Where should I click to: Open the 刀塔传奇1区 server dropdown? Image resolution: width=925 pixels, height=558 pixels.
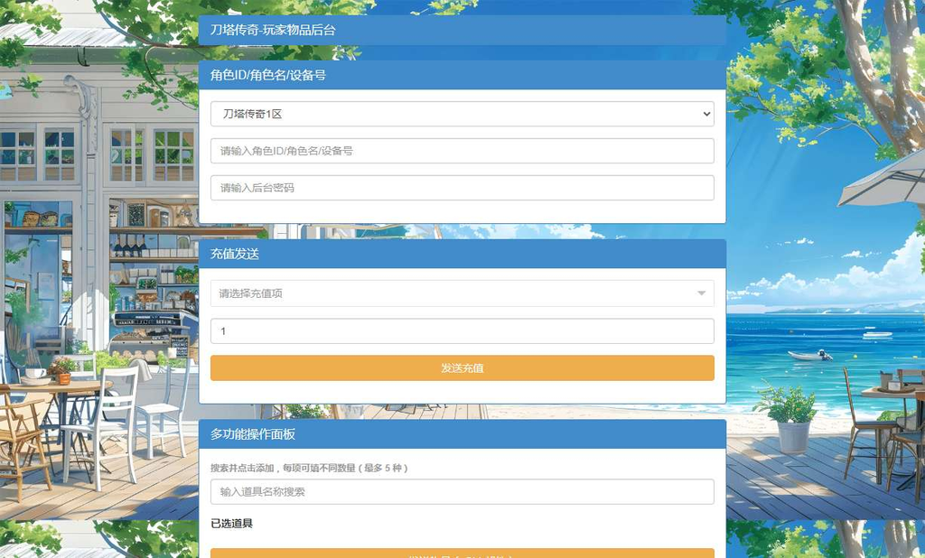(462, 114)
